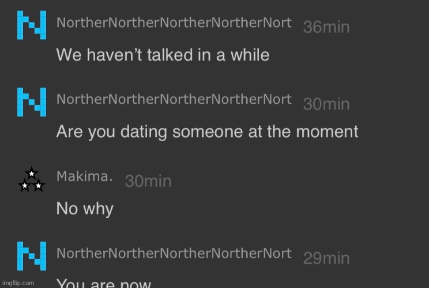This screenshot has width=429, height=288.
Task: Click the N avatar beside "You are now"
Action: tap(31, 256)
